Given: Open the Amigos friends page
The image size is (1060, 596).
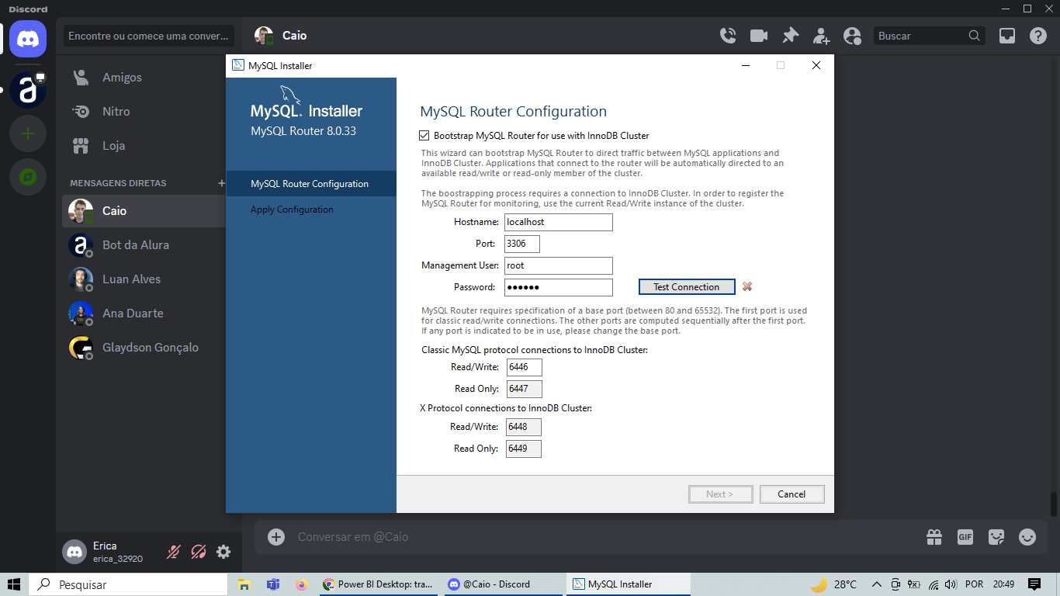Looking at the screenshot, I should point(144,78).
